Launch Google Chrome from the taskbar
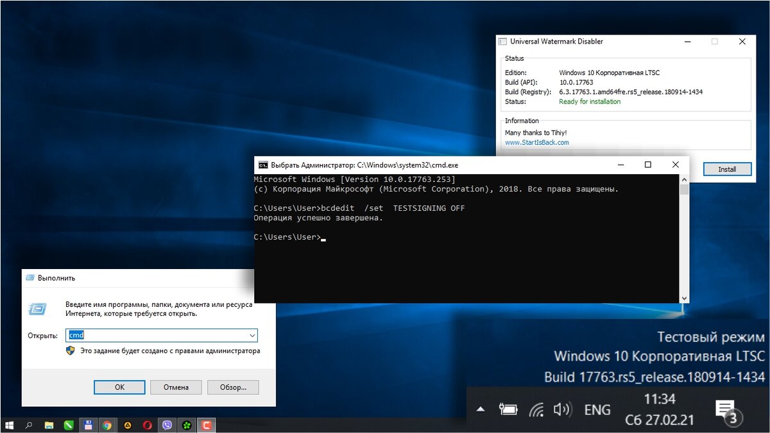This screenshot has width=770, height=433. click(x=107, y=425)
